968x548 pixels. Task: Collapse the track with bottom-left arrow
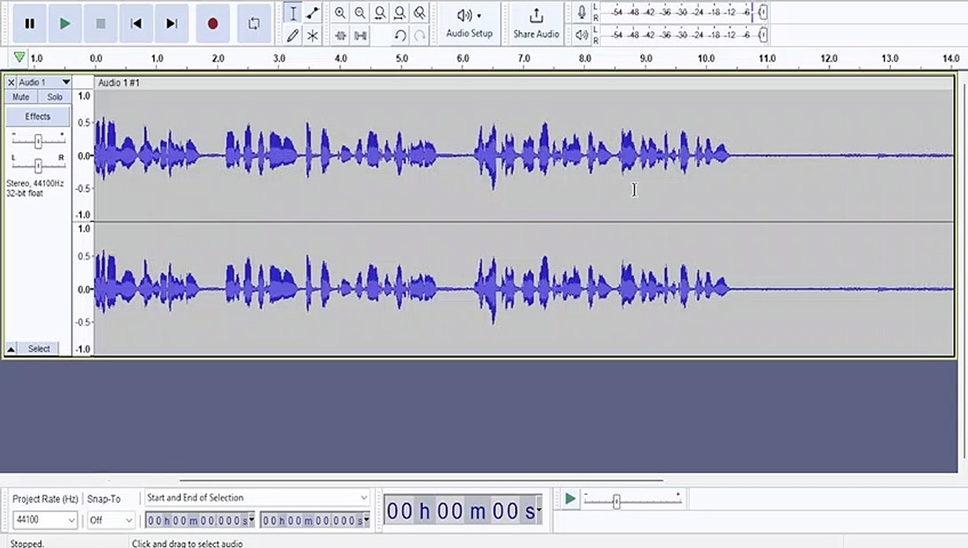tap(11, 349)
